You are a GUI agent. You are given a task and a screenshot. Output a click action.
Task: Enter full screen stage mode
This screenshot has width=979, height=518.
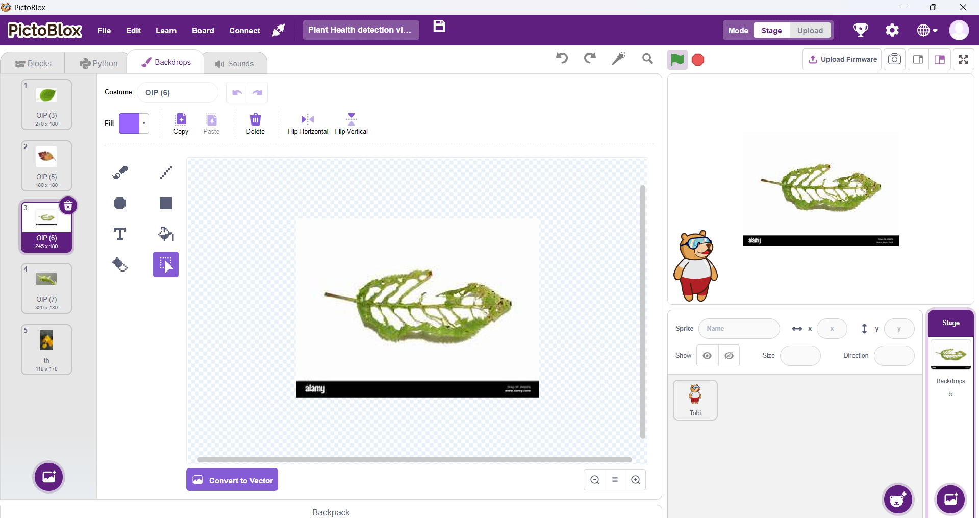pyautogui.click(x=964, y=59)
